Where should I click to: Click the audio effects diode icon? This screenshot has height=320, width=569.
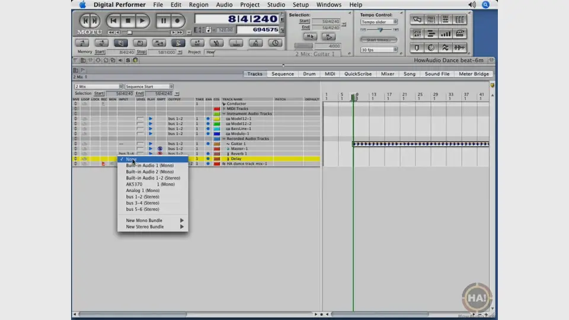(459, 47)
